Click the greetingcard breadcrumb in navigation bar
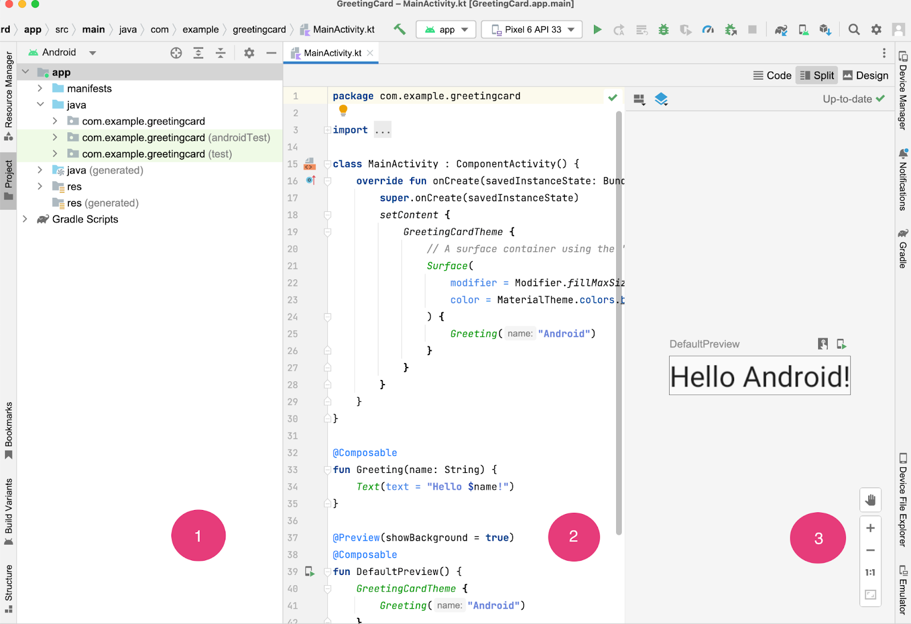 tap(259, 30)
